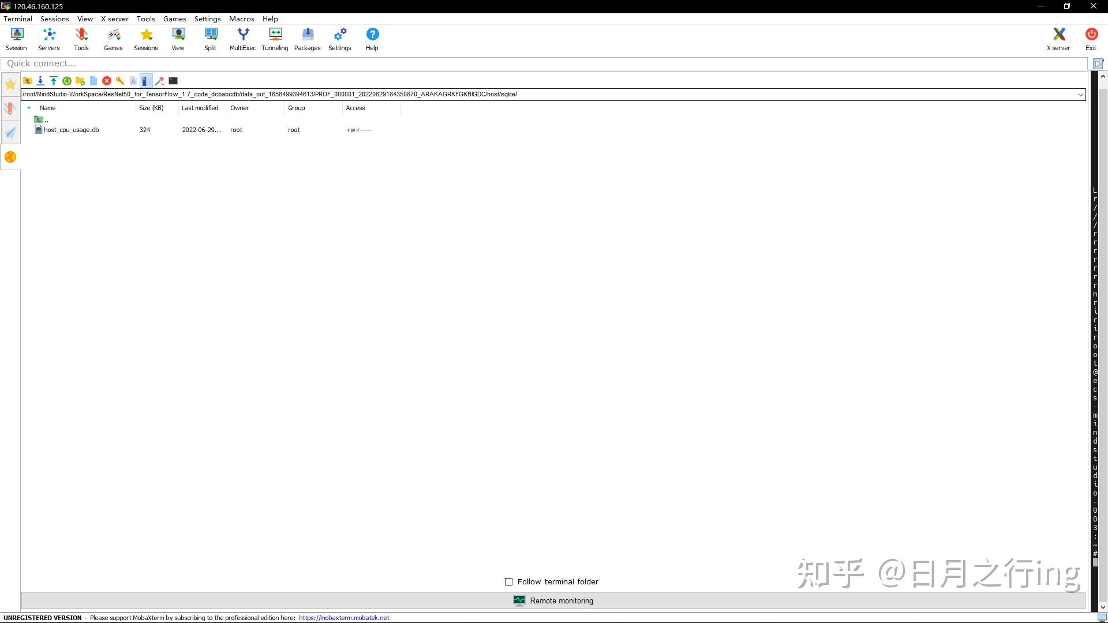Expand the parent directory entry
1108x623 pixels.
coord(40,119)
